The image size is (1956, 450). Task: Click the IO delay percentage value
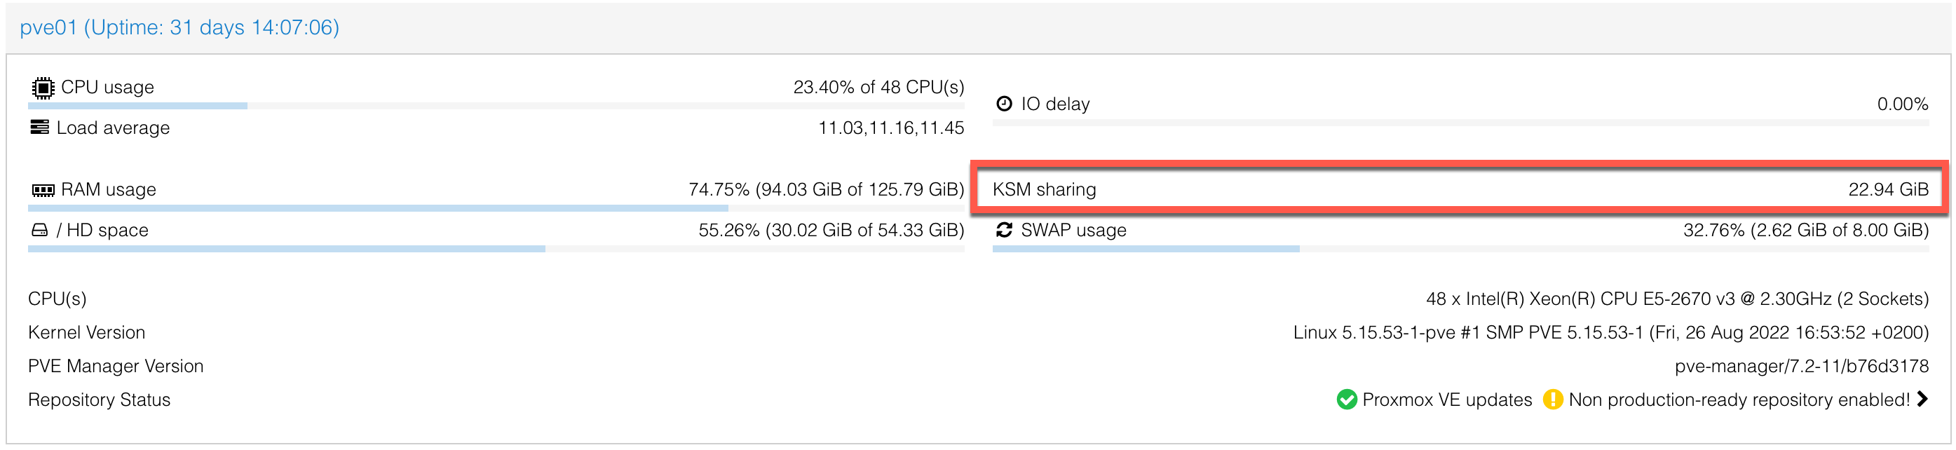tap(1902, 104)
